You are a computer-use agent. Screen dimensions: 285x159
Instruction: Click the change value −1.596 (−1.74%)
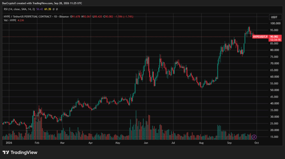click(124, 16)
